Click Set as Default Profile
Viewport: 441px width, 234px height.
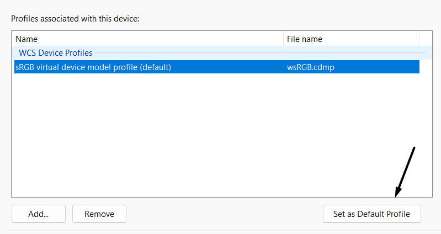[x=371, y=214]
